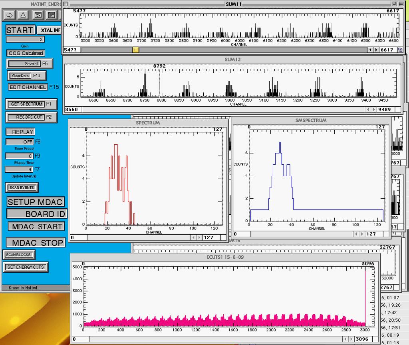Image resolution: width=409 pixels, height=345 pixels.
Task: Click the EDIT CHANNEL button
Action: pos(28,87)
